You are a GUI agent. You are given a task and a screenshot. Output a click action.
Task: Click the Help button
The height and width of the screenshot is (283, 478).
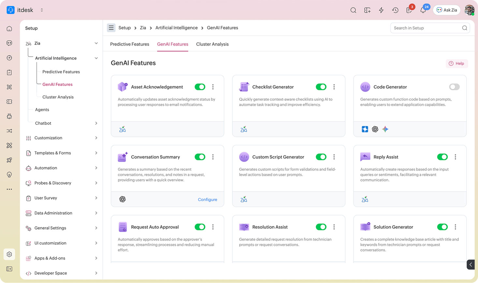coord(456,64)
